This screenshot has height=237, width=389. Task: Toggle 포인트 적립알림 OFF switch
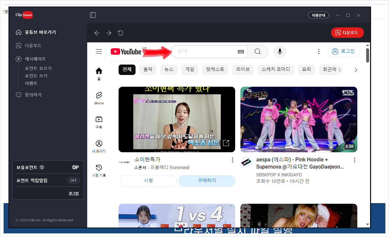pos(73,181)
